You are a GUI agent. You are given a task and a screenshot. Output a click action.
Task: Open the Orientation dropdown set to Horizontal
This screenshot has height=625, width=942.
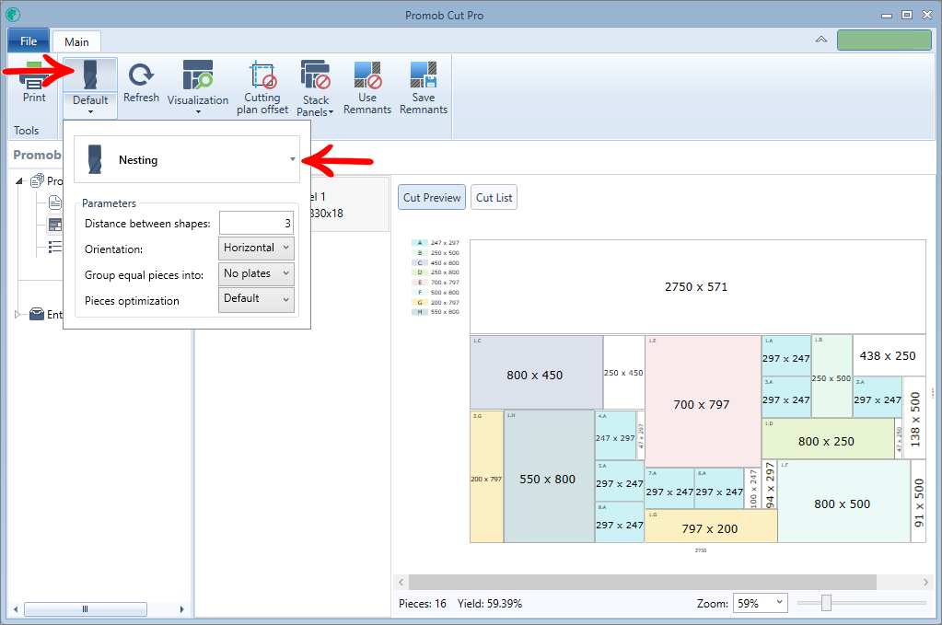(x=256, y=248)
